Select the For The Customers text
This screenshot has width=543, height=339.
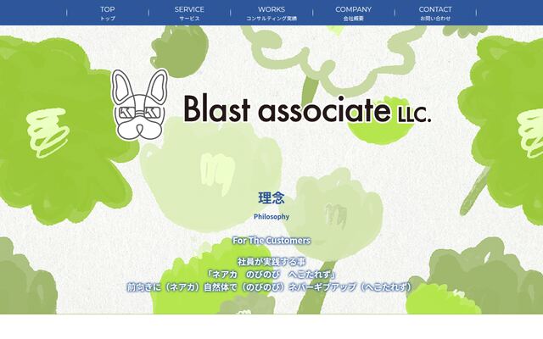pyautogui.click(x=271, y=241)
